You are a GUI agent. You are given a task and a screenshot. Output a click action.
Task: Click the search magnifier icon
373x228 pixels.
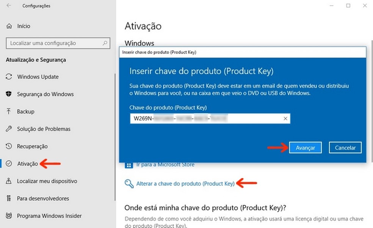point(105,43)
